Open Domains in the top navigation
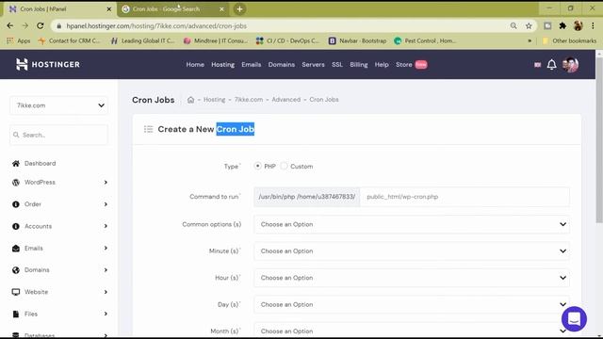 coord(282,65)
